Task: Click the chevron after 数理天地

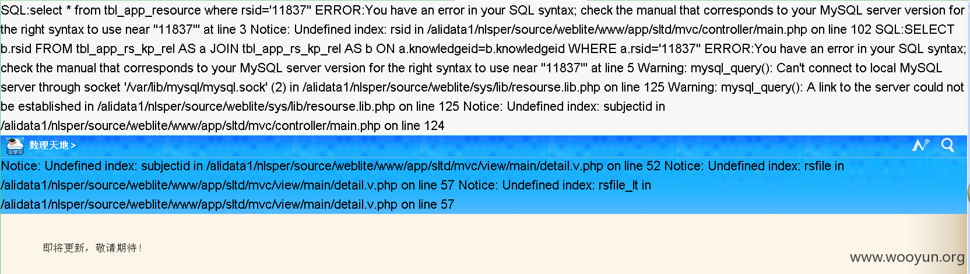Action: pos(73,146)
